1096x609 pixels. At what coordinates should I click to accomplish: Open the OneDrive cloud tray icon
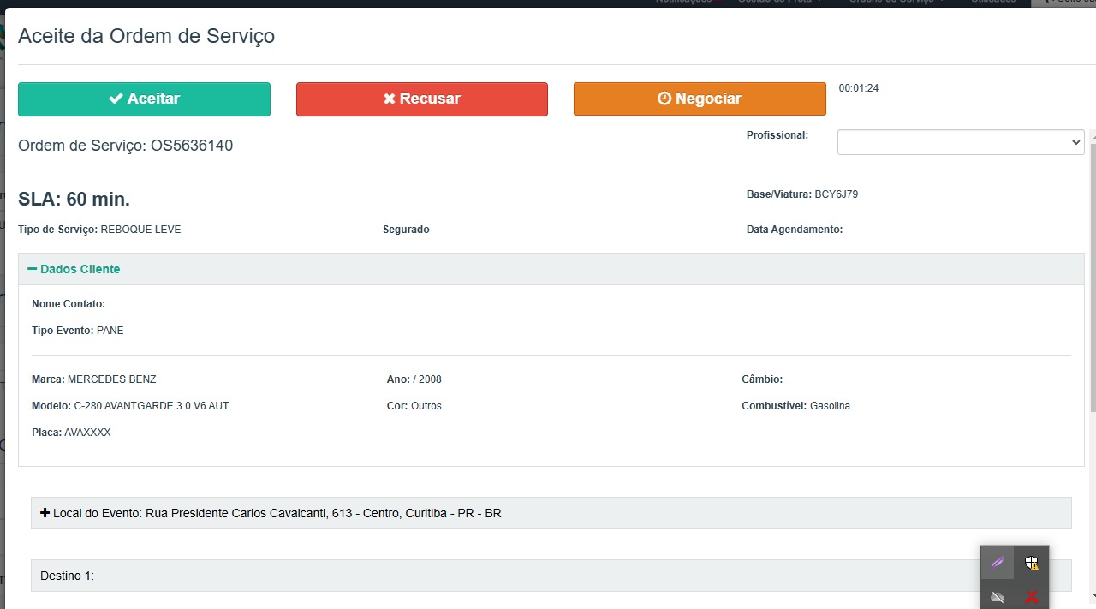998,597
